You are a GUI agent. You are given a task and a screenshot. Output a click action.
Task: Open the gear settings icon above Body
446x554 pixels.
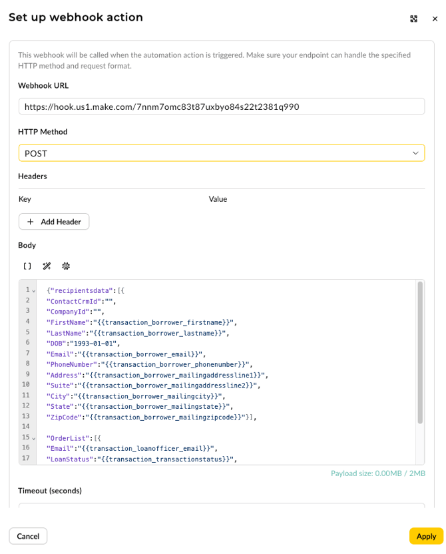66,266
